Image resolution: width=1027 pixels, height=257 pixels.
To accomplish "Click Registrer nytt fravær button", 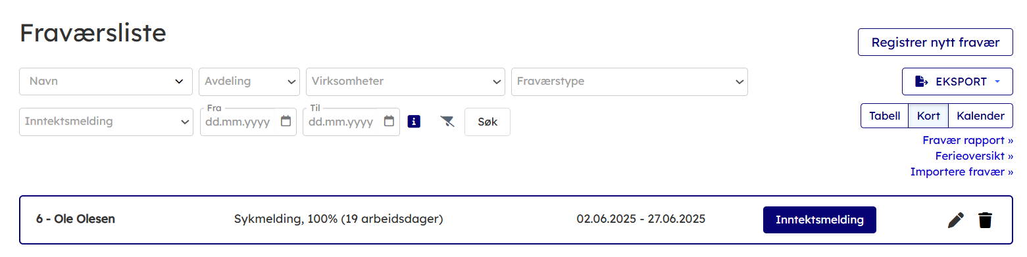I will click(x=936, y=43).
